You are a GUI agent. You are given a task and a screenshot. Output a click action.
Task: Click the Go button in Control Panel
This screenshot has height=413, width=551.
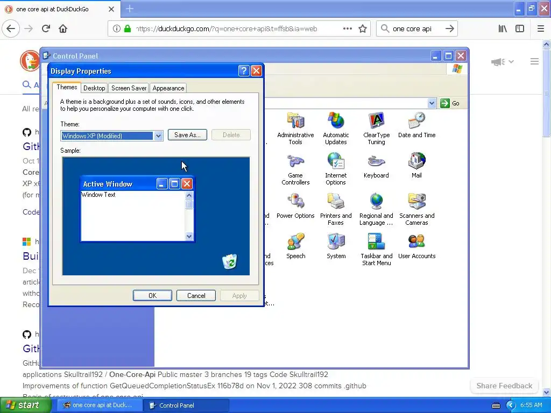pos(450,103)
